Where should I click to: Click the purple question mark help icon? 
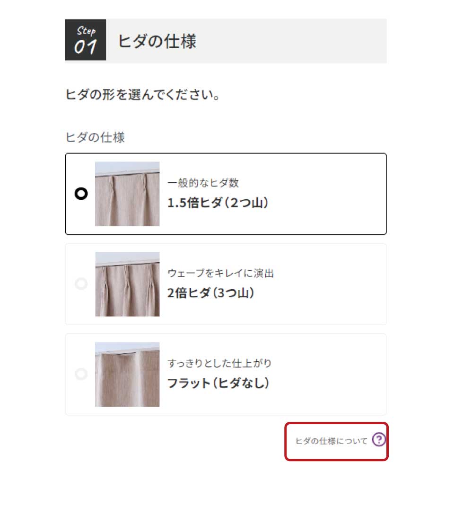(x=378, y=440)
